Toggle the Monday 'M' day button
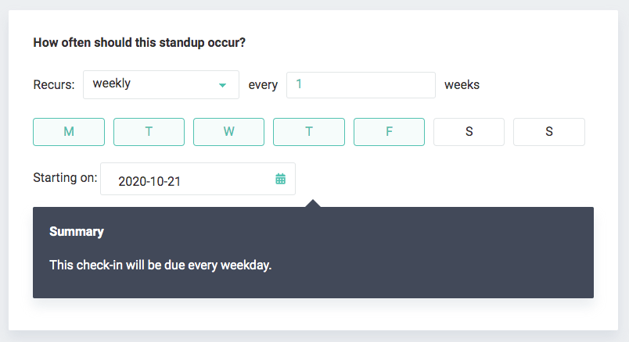Viewport: 629px width, 342px height. coord(69,132)
